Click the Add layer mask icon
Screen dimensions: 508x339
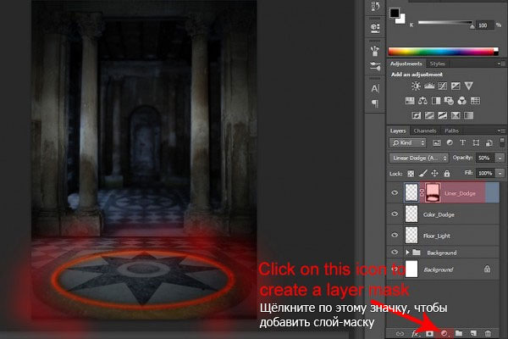point(428,331)
